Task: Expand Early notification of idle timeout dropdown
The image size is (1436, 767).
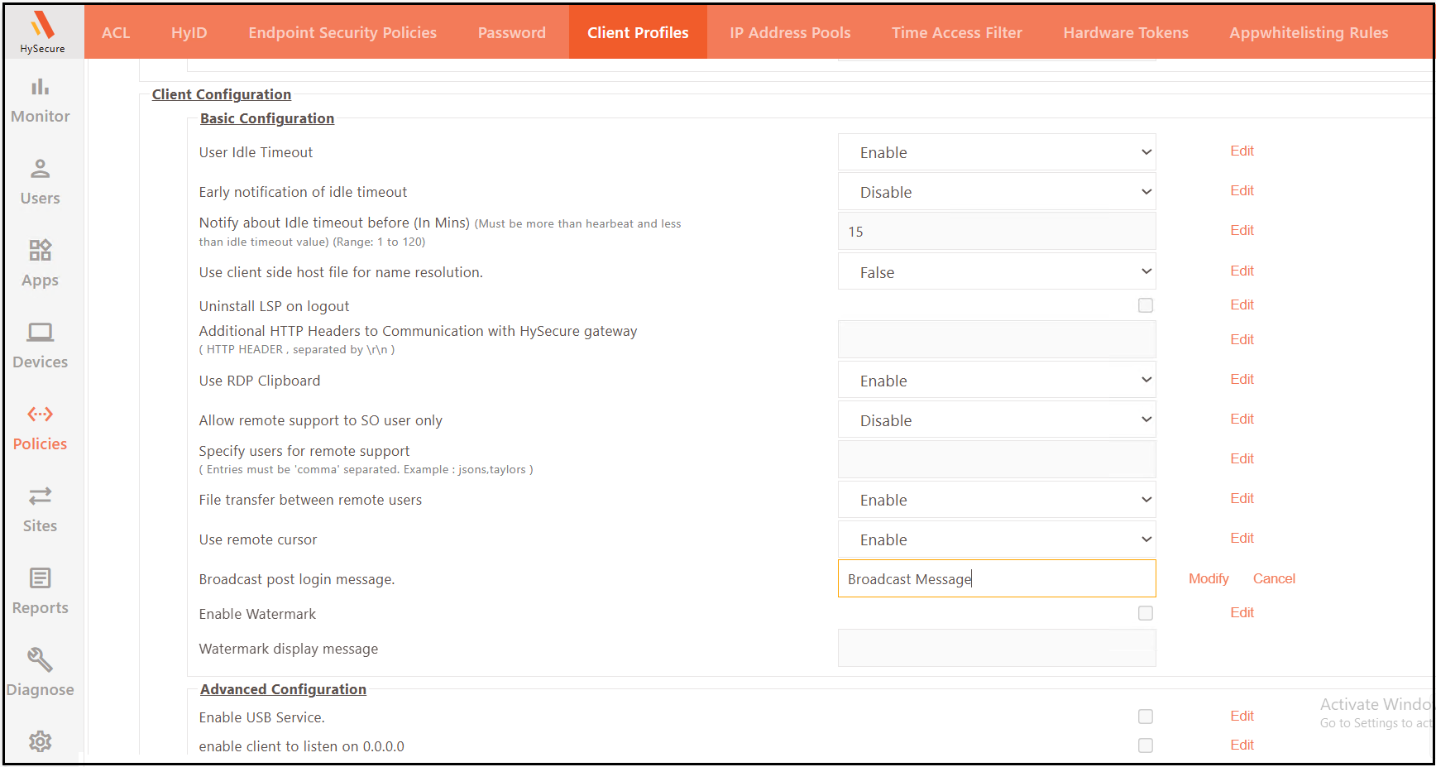Action: click(x=997, y=192)
